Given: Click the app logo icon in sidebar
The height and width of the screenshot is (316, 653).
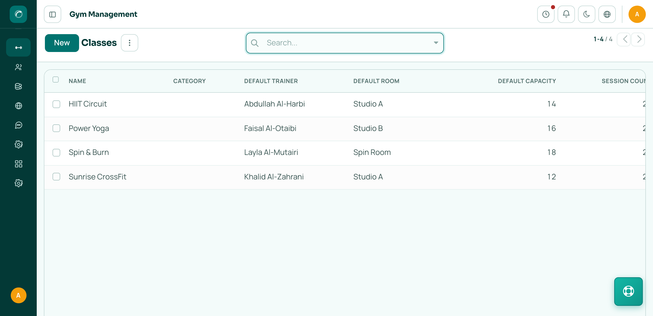Looking at the screenshot, I should (18, 14).
